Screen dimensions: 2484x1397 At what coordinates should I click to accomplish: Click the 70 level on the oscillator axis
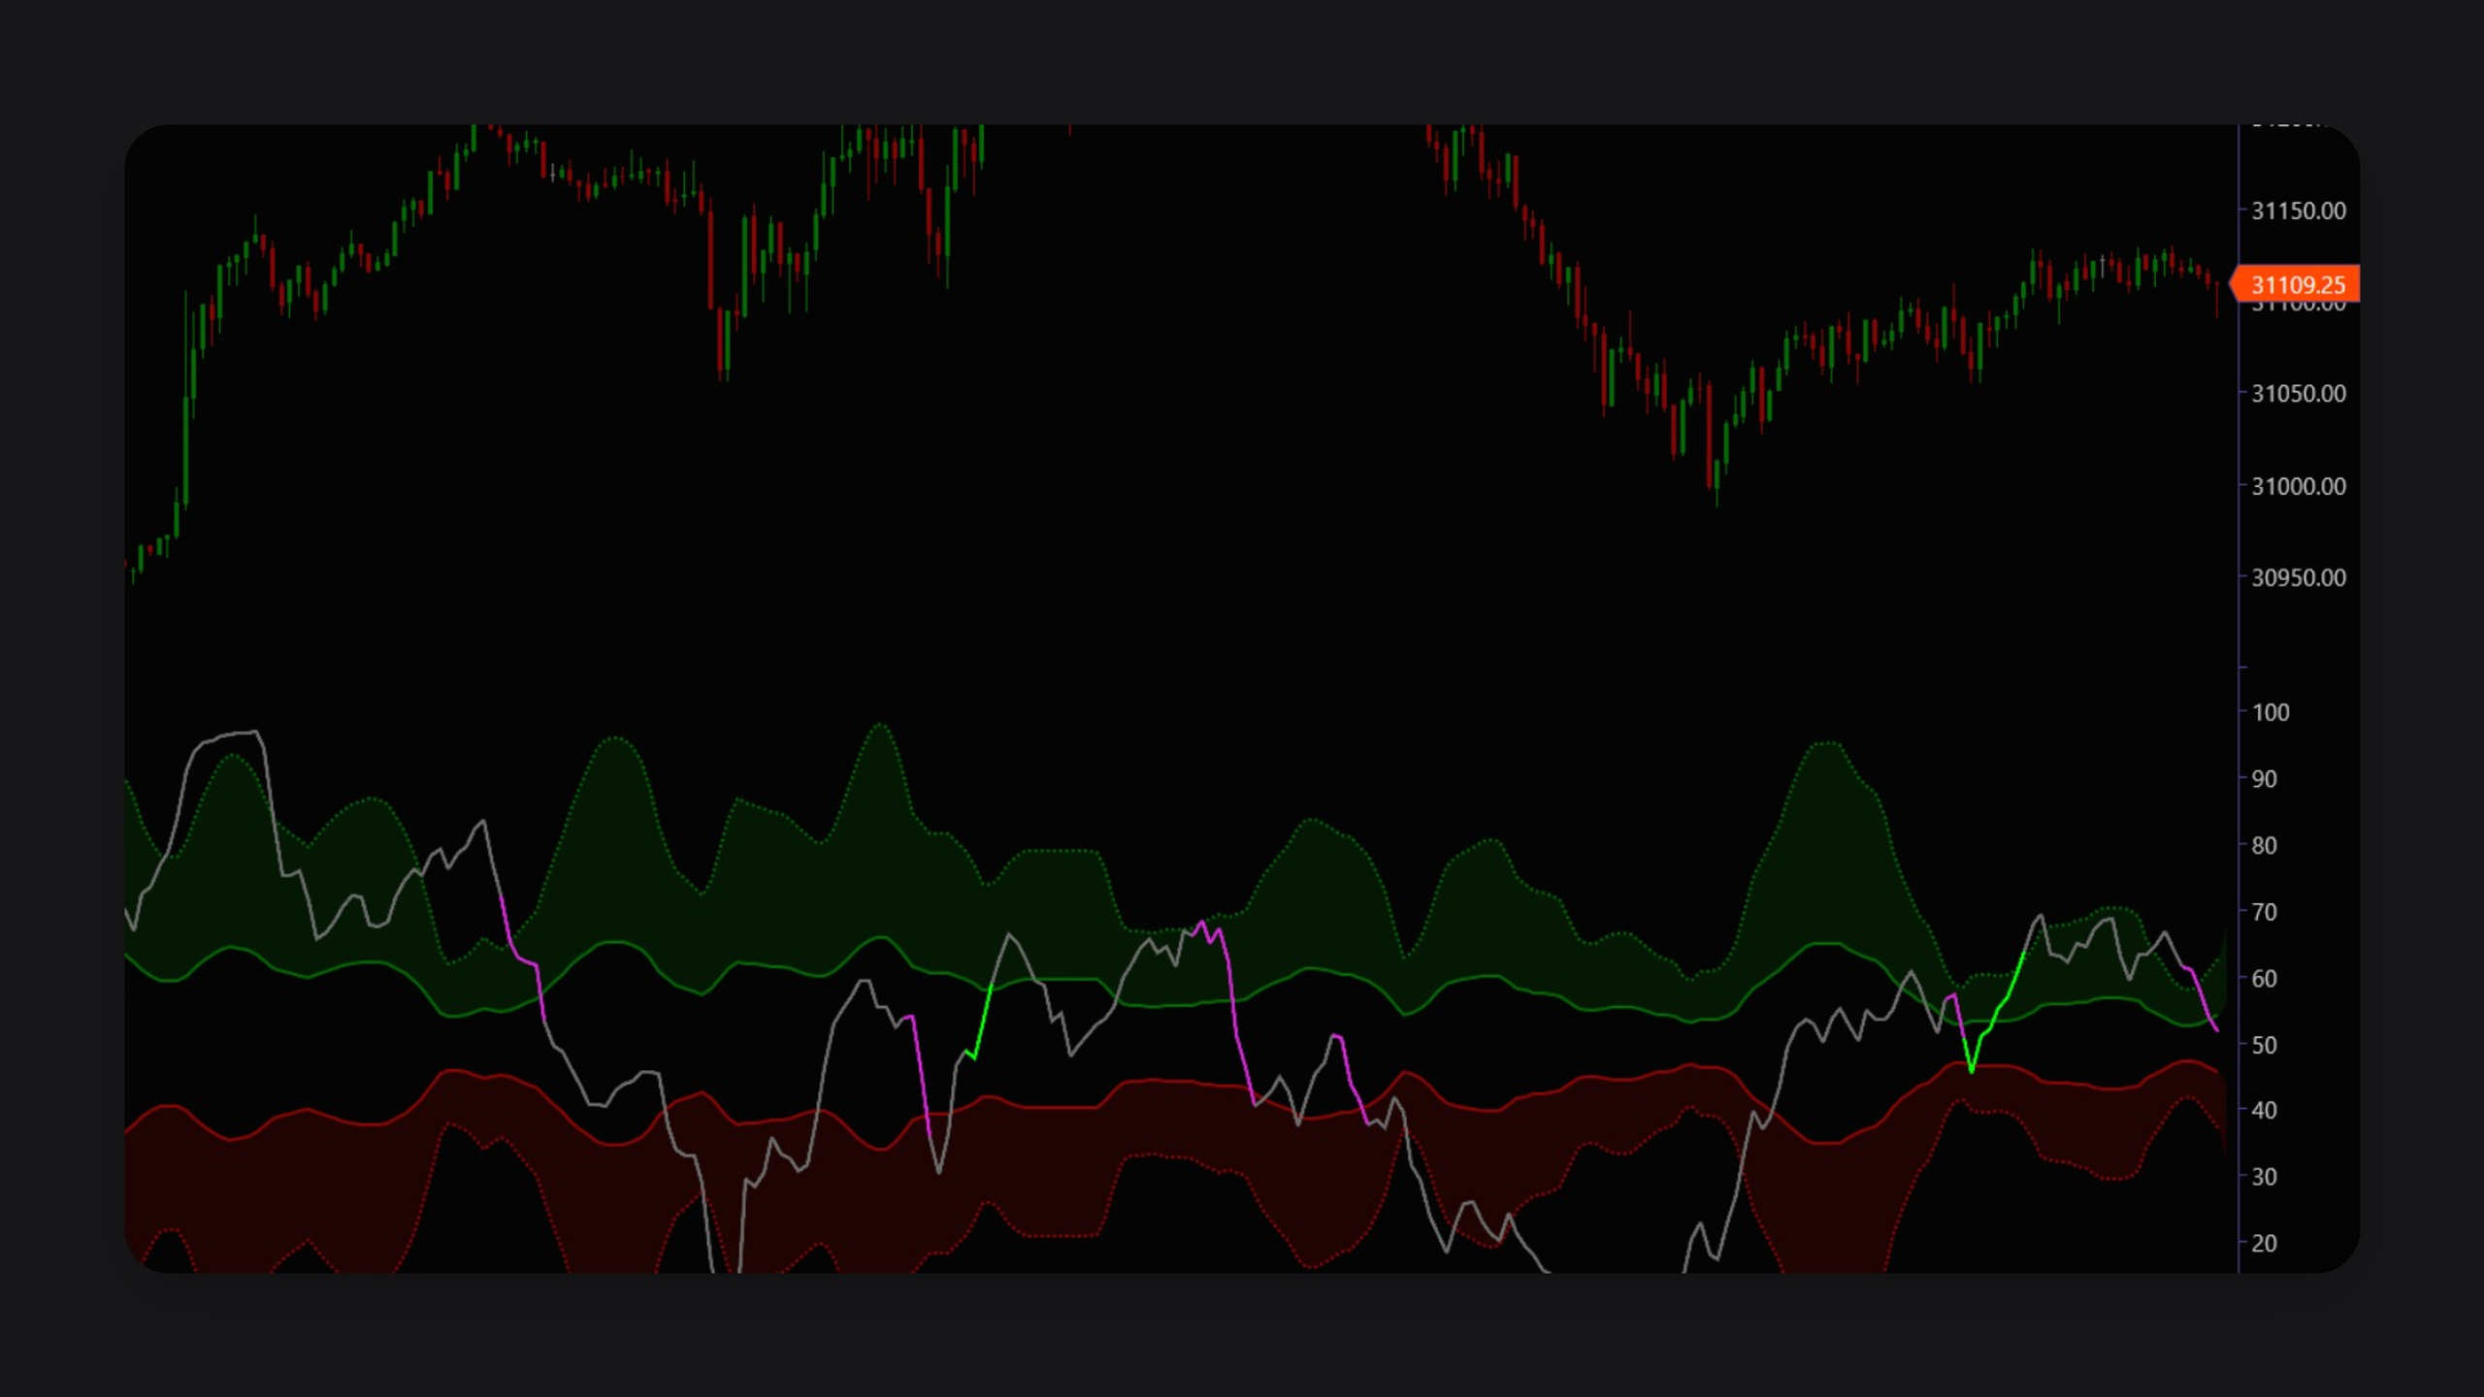tap(2265, 912)
